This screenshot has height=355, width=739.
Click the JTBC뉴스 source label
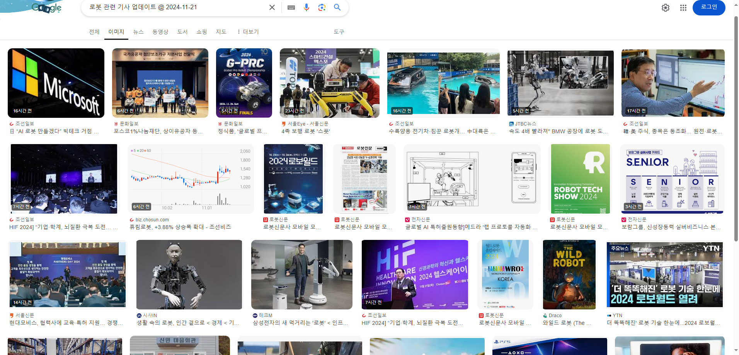coord(526,124)
